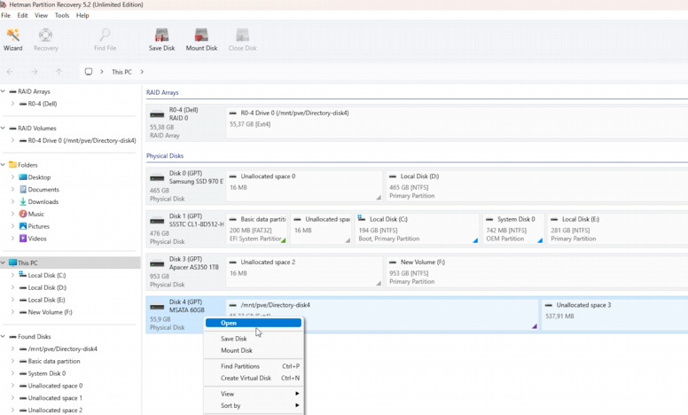
Task: Select Local Disk (C:) 194 GB partition
Action: click(417, 229)
